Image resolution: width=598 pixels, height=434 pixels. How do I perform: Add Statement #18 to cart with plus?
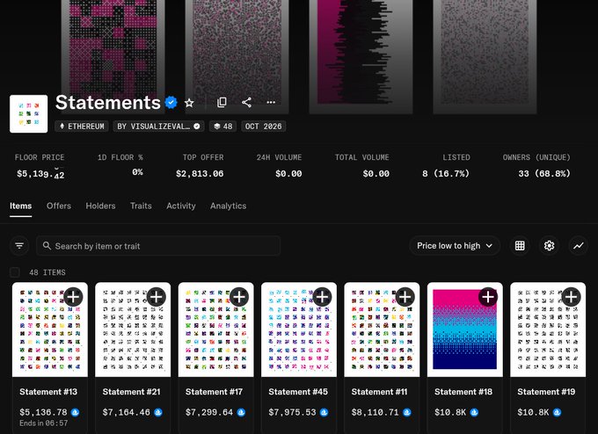point(488,297)
